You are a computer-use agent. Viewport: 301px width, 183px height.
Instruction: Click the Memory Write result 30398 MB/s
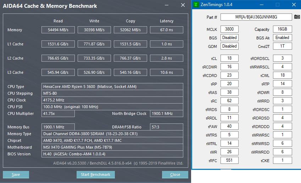click(x=94, y=30)
